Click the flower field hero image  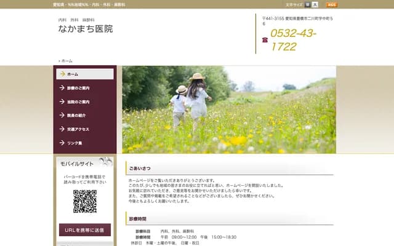pos(228,109)
